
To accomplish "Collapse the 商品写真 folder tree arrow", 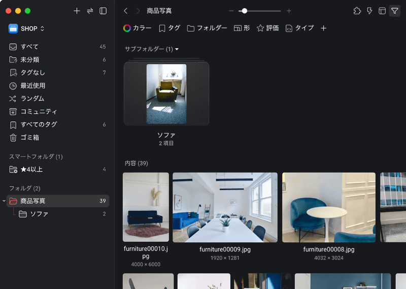I will pyautogui.click(x=4, y=201).
